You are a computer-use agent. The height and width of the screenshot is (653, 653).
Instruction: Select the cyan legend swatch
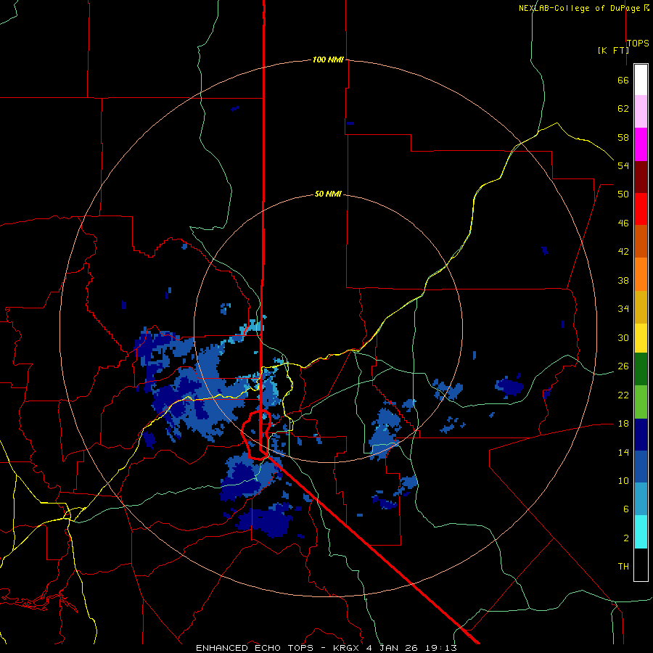tap(641, 532)
